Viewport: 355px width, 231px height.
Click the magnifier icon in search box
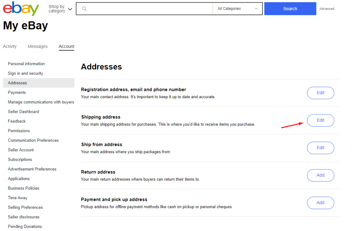pyautogui.click(x=84, y=9)
